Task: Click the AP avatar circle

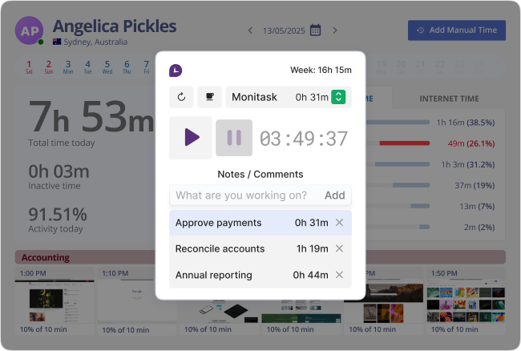Action: pyautogui.click(x=29, y=30)
